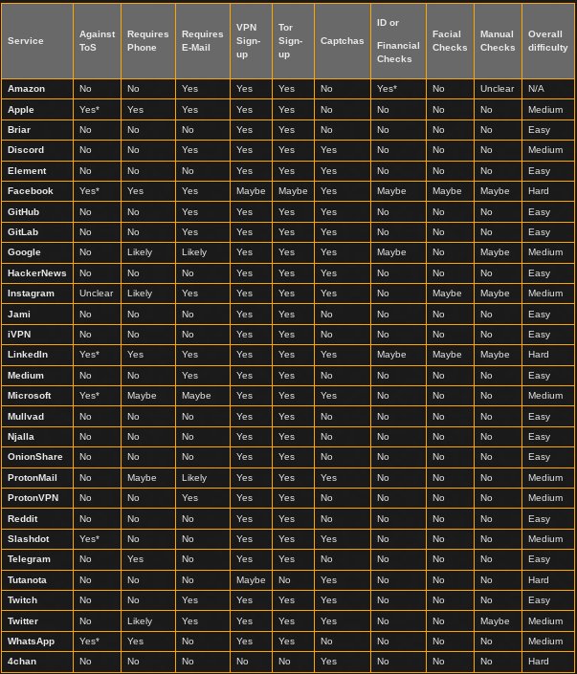Click the Against ToS column header
Screen dimensions: 577x674
(x=98, y=41)
